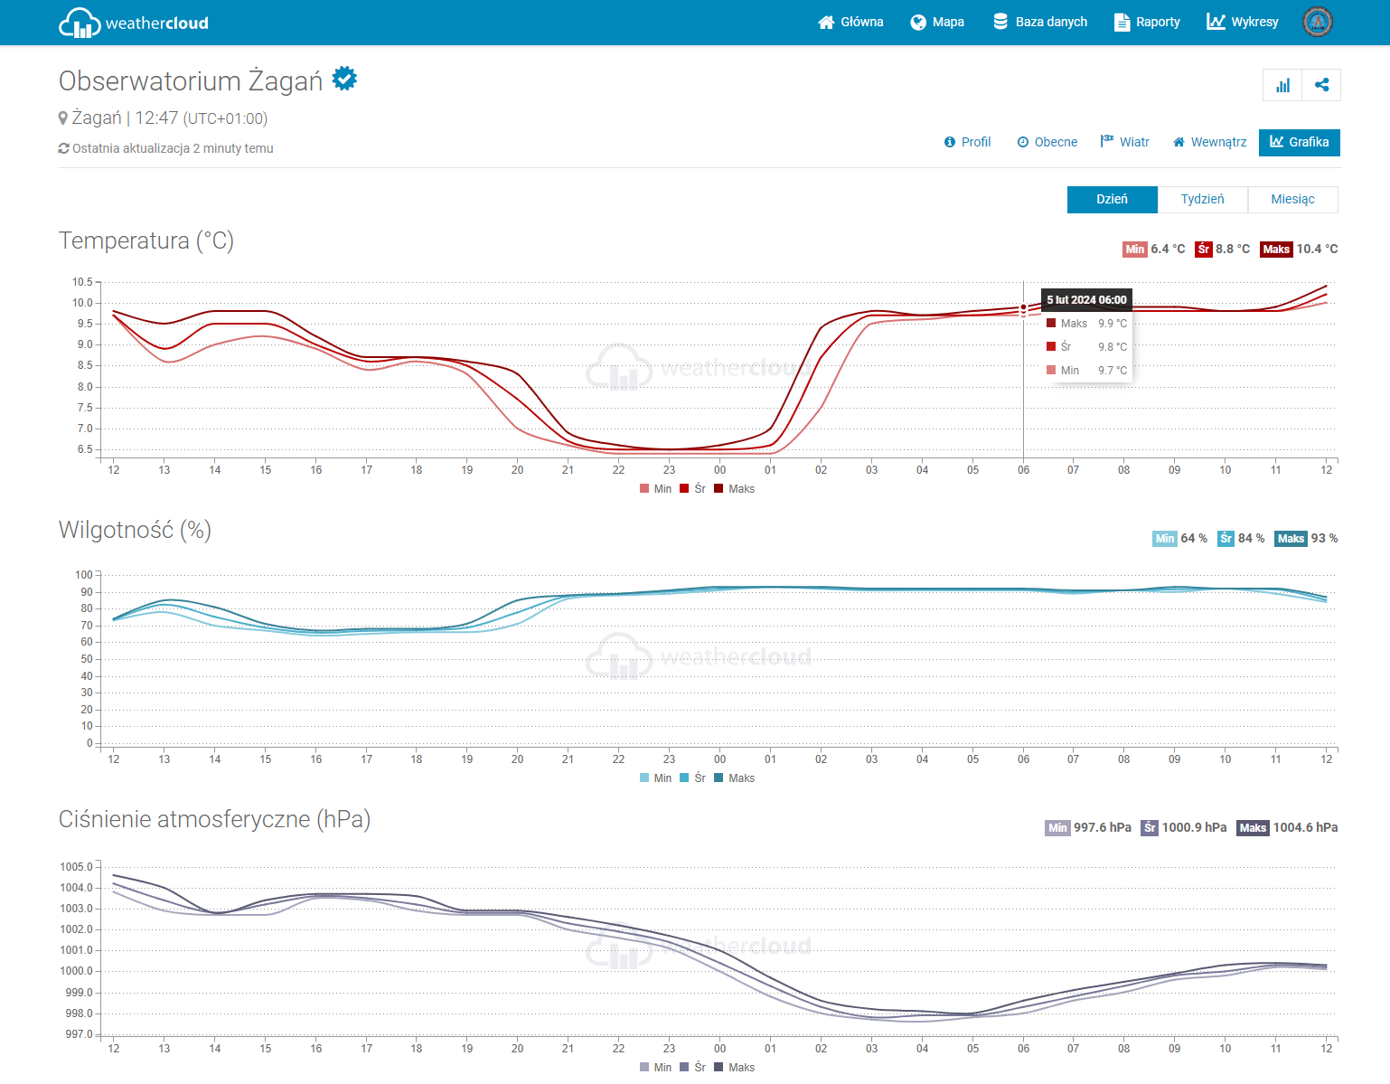The image size is (1390, 1084).
Task: Open the user profile avatar
Action: 1317,22
